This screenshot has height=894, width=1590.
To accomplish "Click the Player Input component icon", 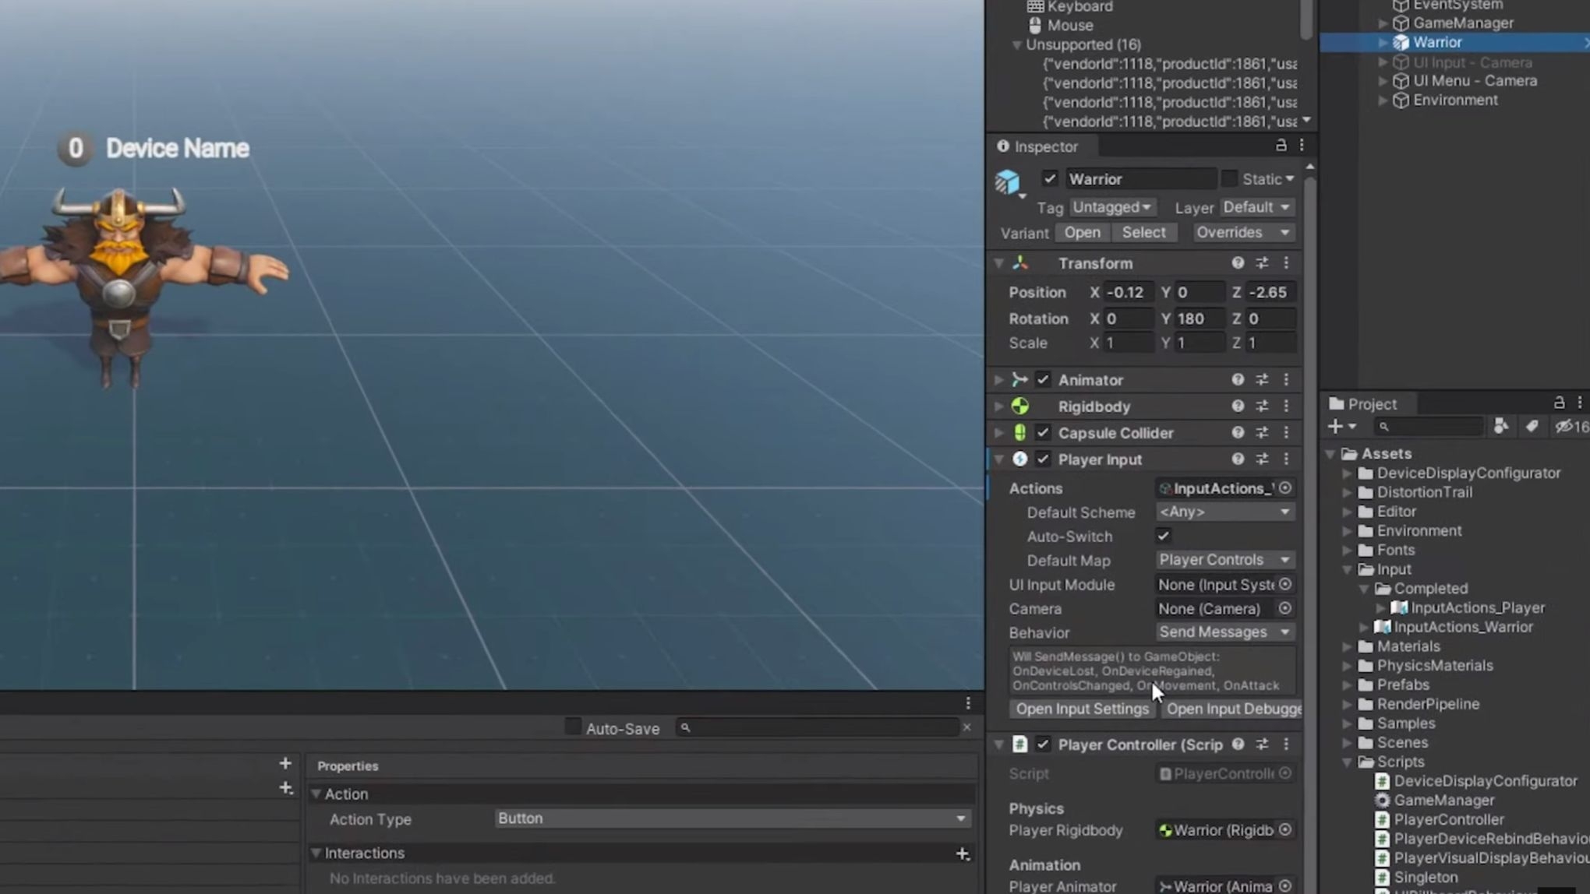I will 1020,459.
